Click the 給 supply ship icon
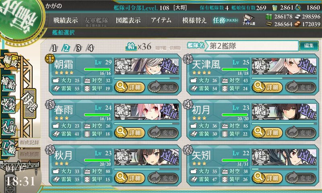This screenshot has width=322, height=193. click(131, 47)
